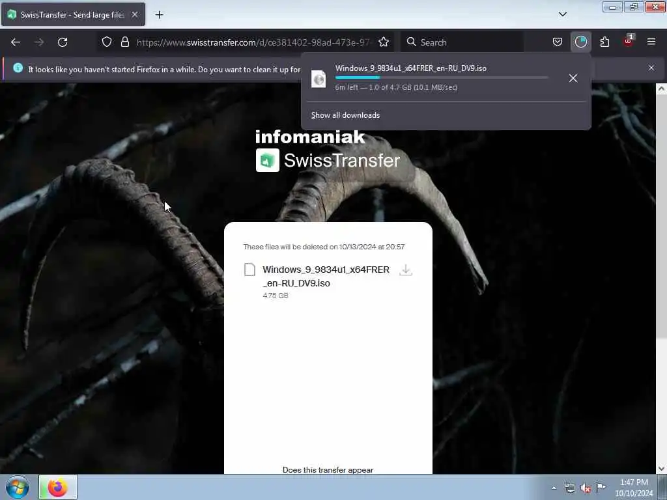
Task: Close the SwissTransfer tab
Action: coord(135,14)
